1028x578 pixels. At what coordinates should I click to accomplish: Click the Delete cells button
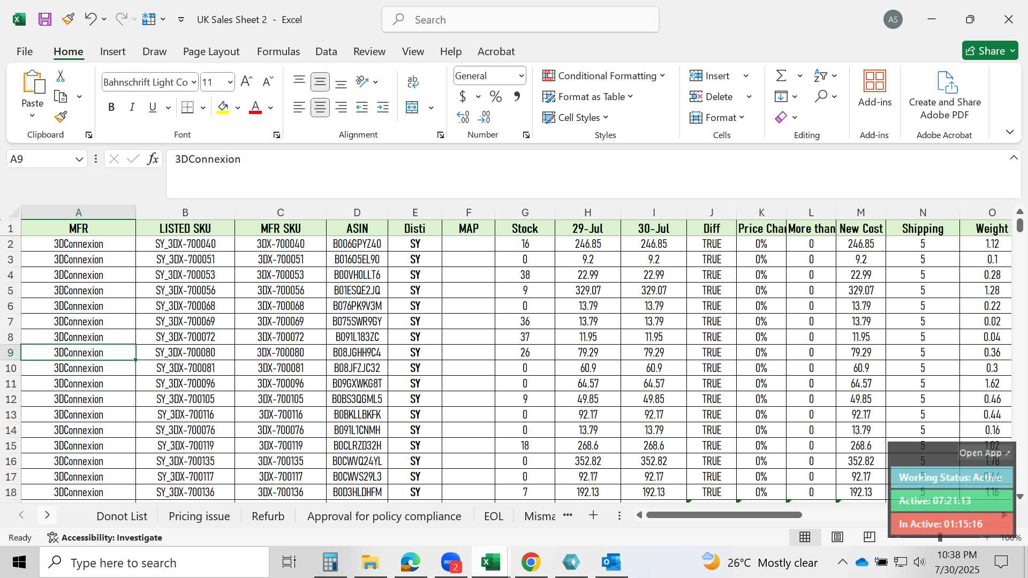pyautogui.click(x=711, y=96)
